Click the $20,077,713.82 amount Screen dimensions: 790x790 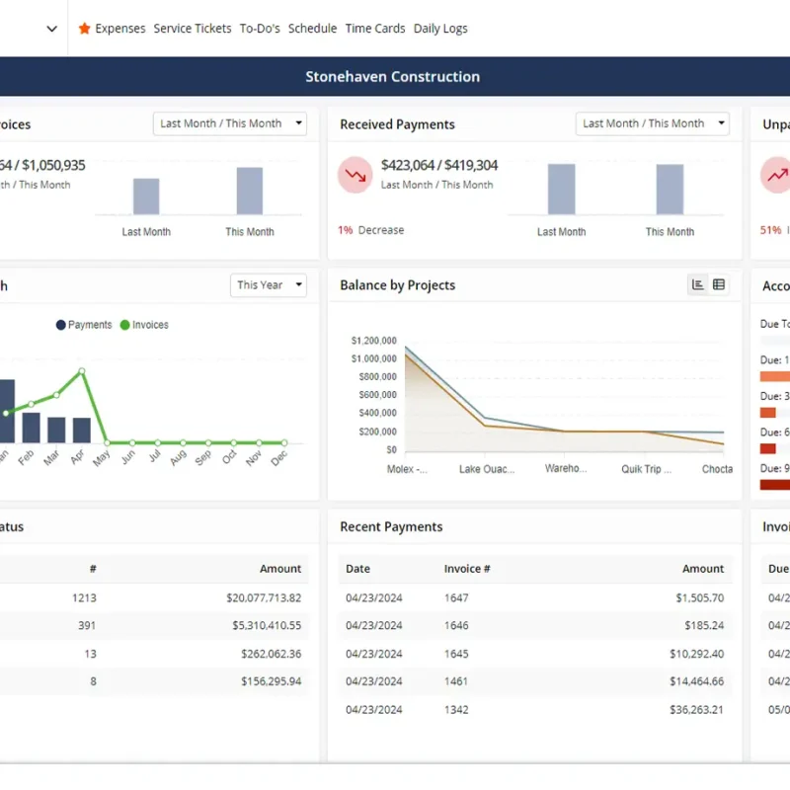(264, 598)
